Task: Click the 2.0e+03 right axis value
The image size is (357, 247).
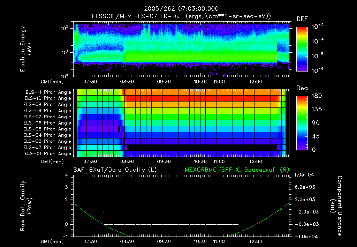Action: [x=305, y=200]
